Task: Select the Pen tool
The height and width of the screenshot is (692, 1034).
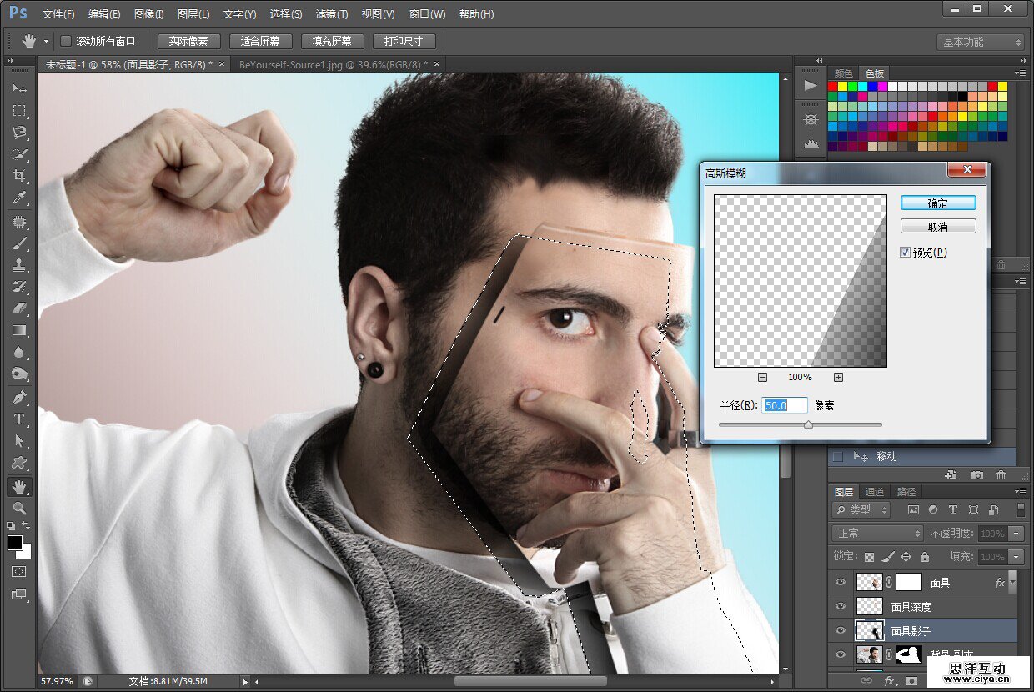Action: click(19, 398)
